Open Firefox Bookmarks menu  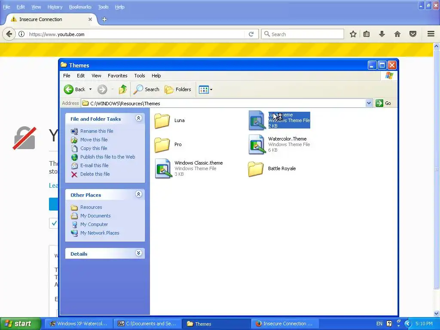[x=80, y=7]
